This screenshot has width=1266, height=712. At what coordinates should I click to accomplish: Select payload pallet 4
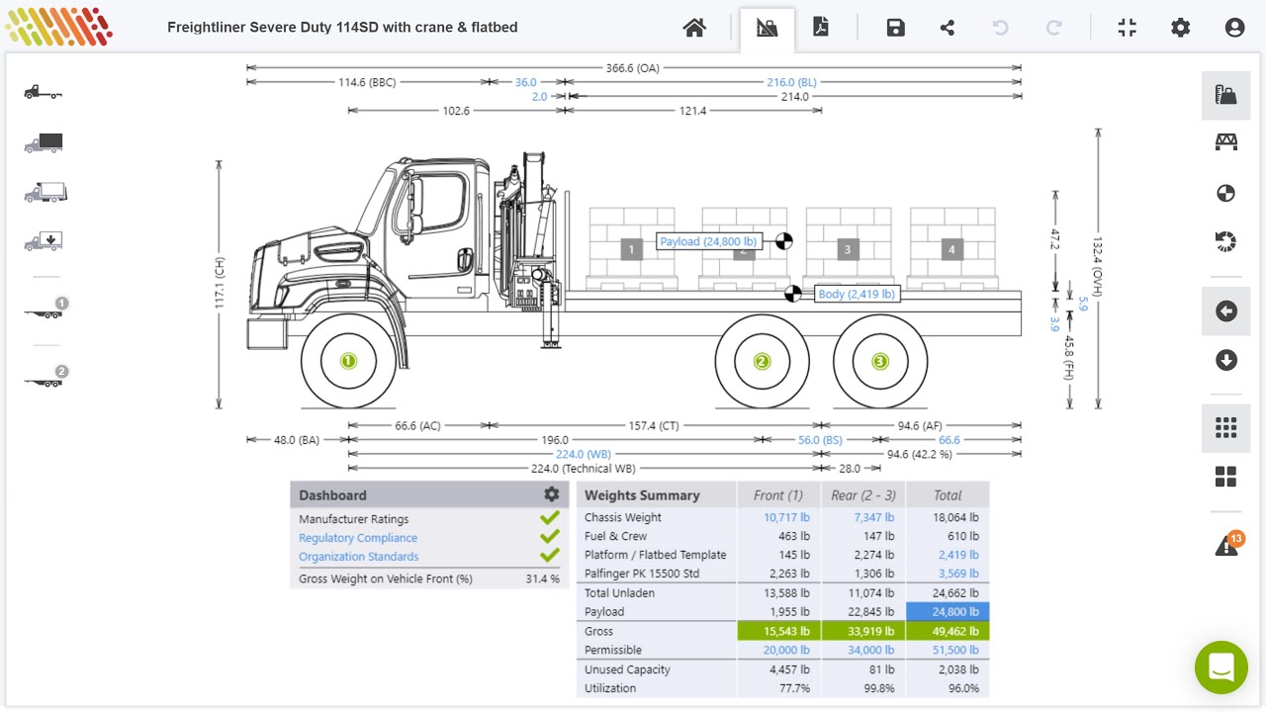click(x=951, y=249)
